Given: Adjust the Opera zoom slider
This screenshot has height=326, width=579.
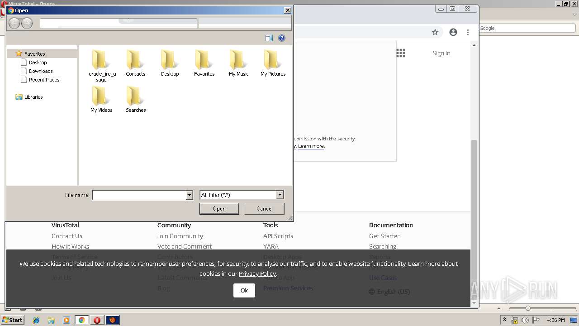Looking at the screenshot, I should [x=527, y=308].
